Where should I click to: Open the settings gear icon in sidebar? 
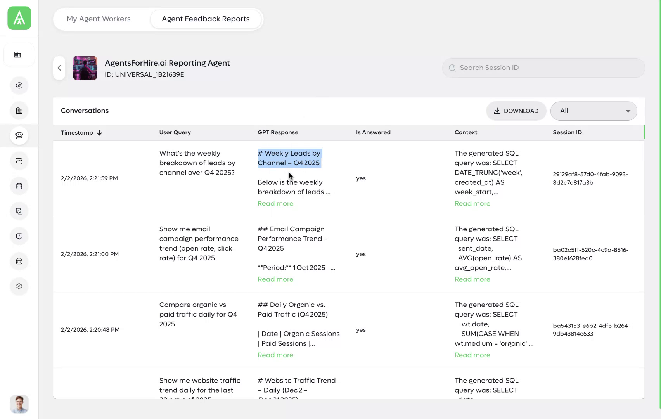pyautogui.click(x=19, y=286)
